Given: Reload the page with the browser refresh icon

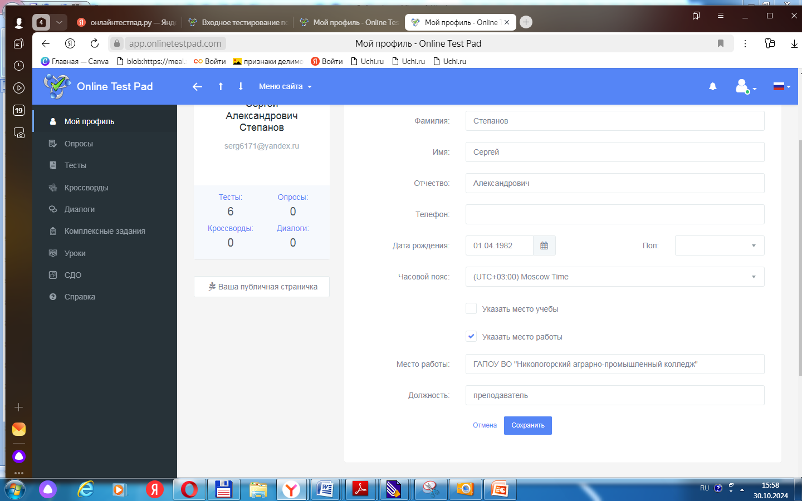Looking at the screenshot, I should coord(95,43).
